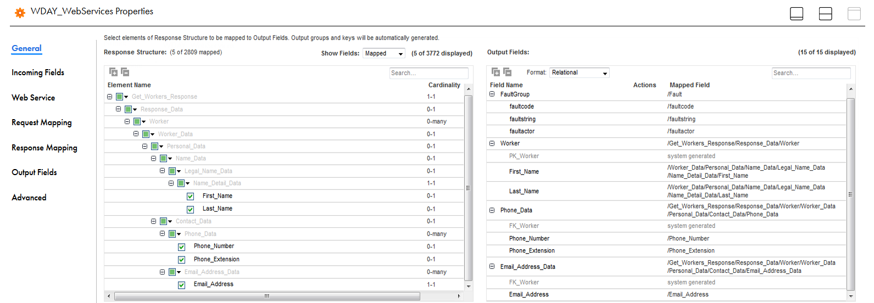This screenshot has height=303, width=874.
Task: Select the PK_Worker output field row
Action: click(x=666, y=156)
